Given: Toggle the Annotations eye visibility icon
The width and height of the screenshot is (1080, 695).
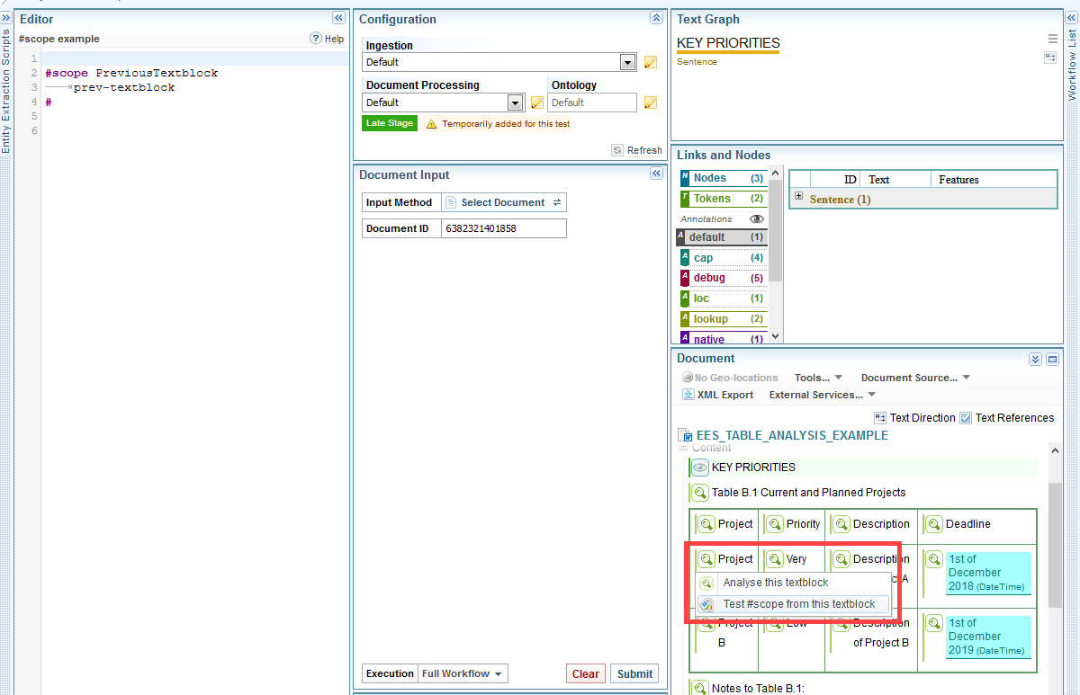Looking at the screenshot, I should [x=757, y=218].
